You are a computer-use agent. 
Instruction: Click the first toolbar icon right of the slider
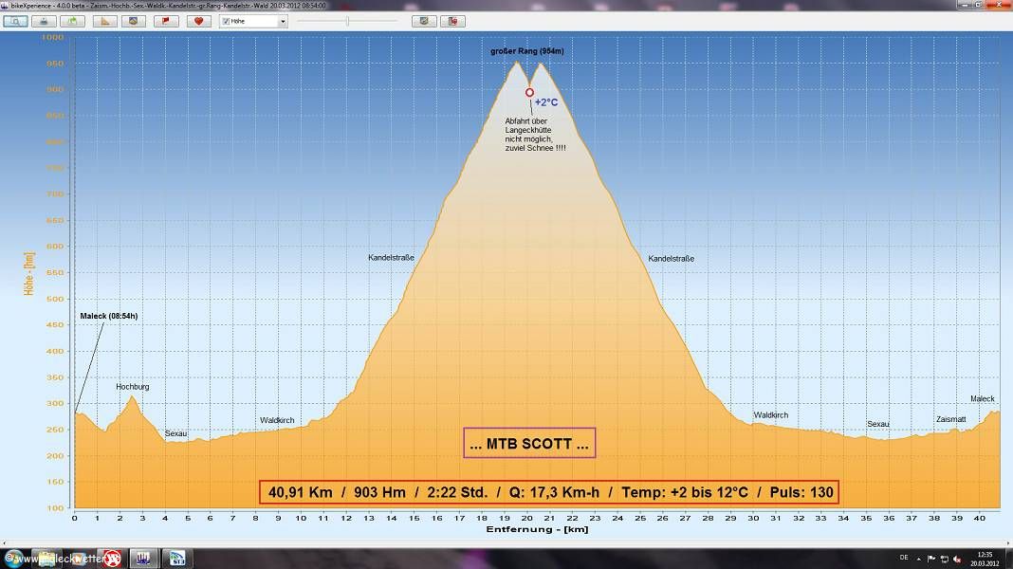click(x=423, y=21)
